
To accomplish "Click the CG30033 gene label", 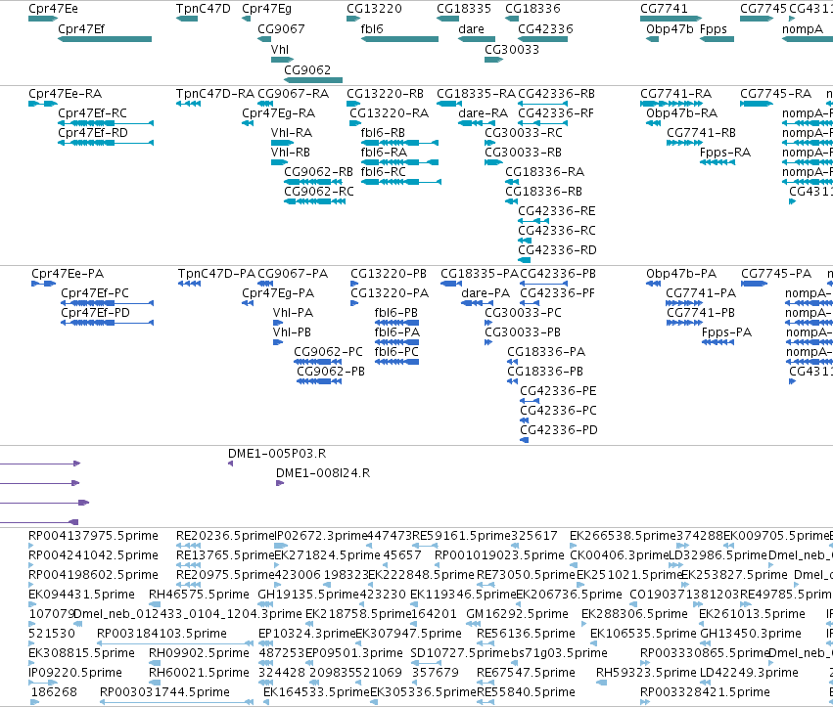I will click(x=512, y=49).
